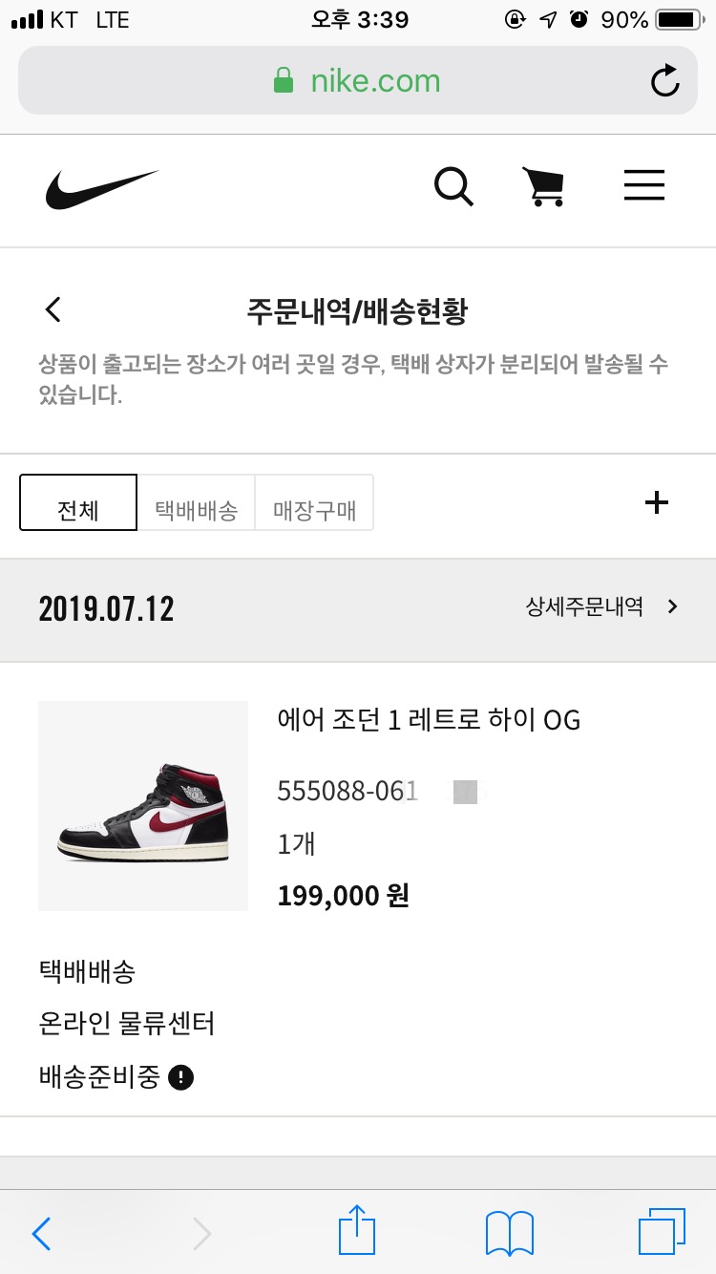Image resolution: width=716 pixels, height=1274 pixels.
Task: Reload the page with refresh icon
Action: [665, 81]
